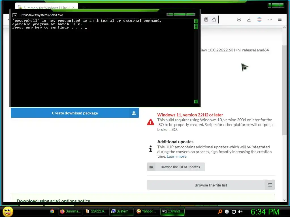This screenshot has height=217, width=290.
Task: Click the Create download package button
Action: click(x=75, y=113)
